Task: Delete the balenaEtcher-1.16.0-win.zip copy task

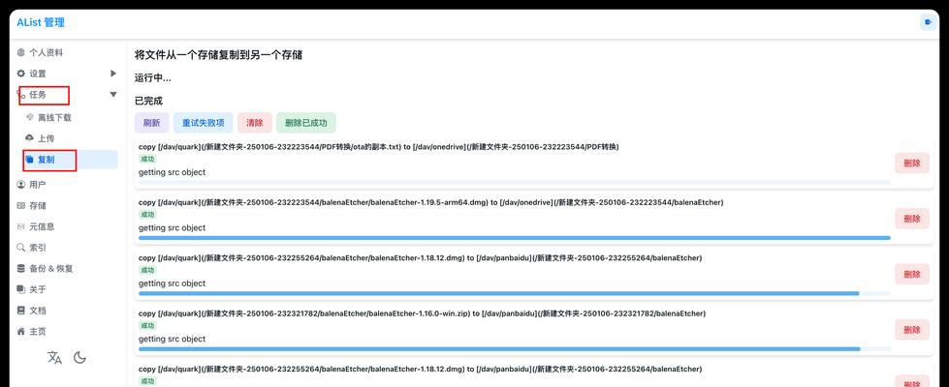Action: pos(912,330)
